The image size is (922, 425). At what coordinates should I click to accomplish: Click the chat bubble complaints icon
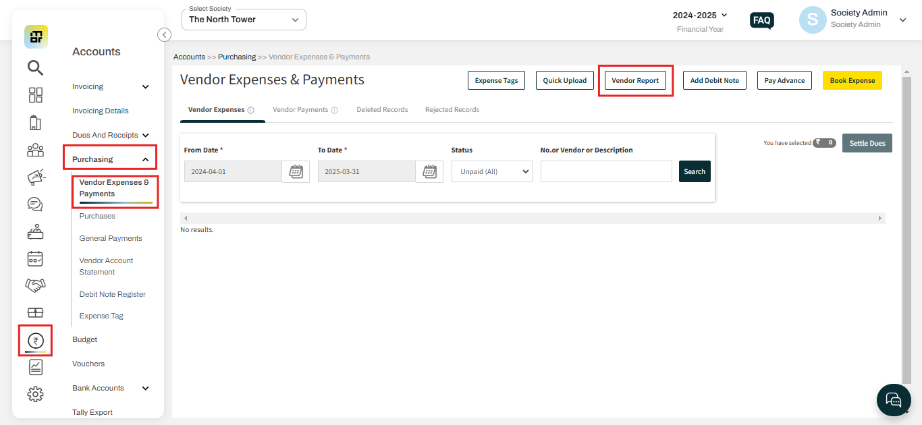[35, 204]
